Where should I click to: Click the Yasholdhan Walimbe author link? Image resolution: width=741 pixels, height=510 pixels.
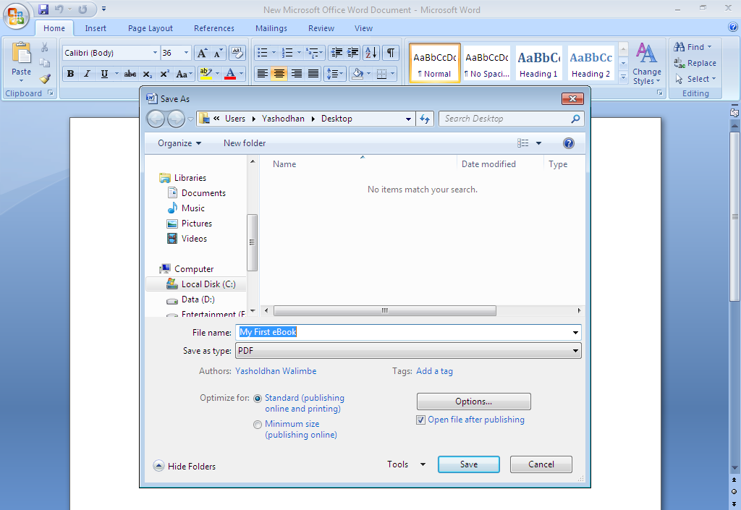coord(276,371)
